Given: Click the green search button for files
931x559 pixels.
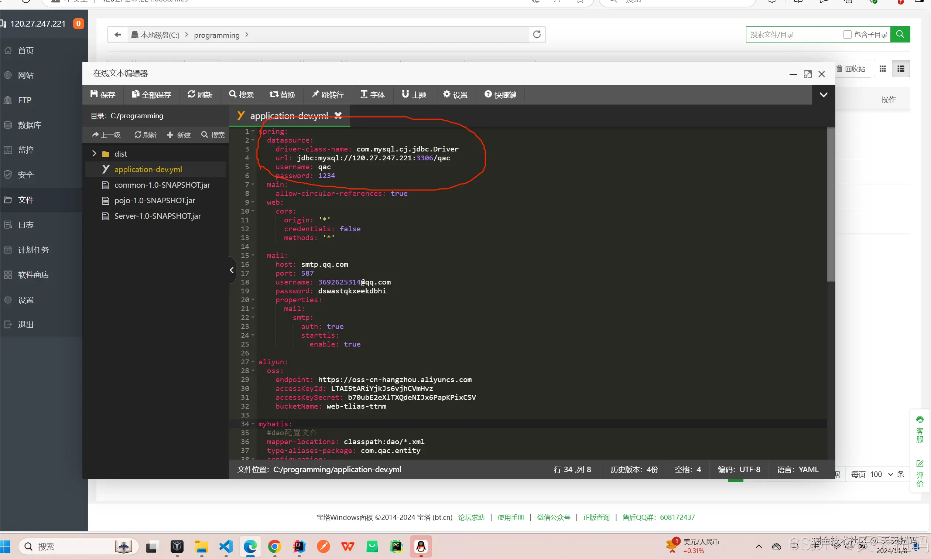Looking at the screenshot, I should coord(900,34).
